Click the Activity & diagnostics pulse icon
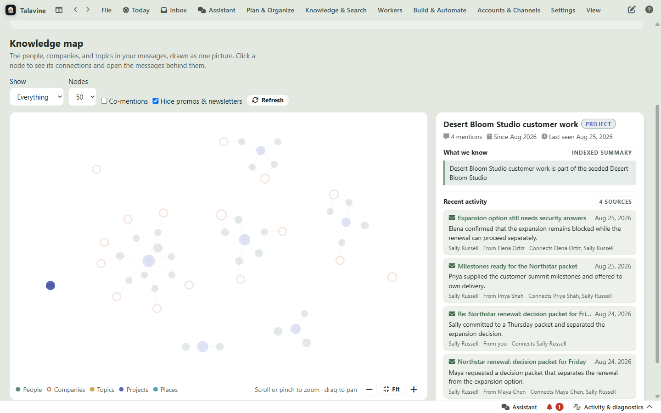The width and height of the screenshot is (661, 413). (577, 407)
